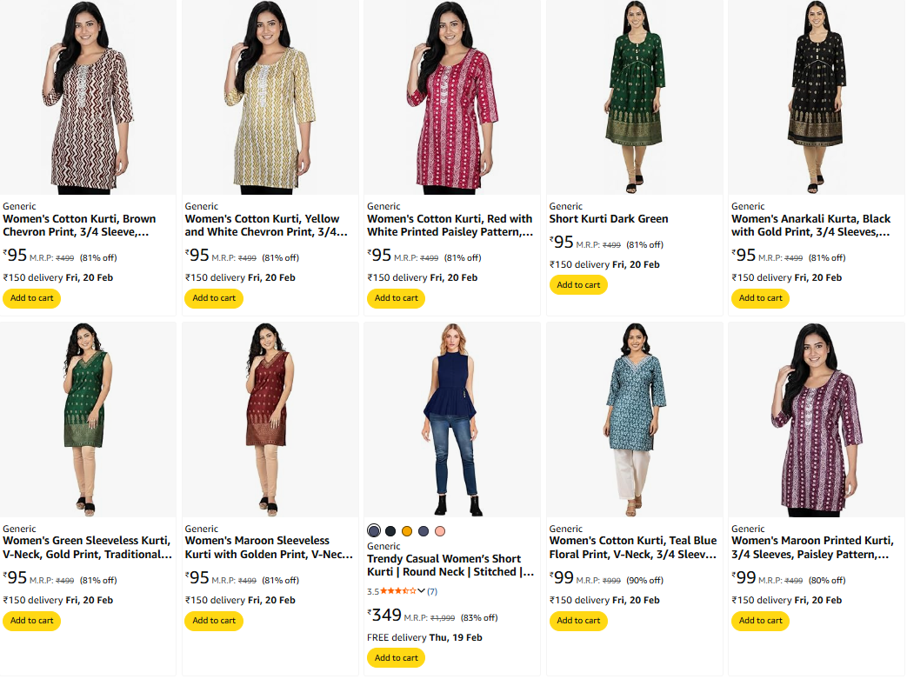The width and height of the screenshot is (907, 679).
Task: Open Red with White Paisley Kurti title
Action: 450,225
